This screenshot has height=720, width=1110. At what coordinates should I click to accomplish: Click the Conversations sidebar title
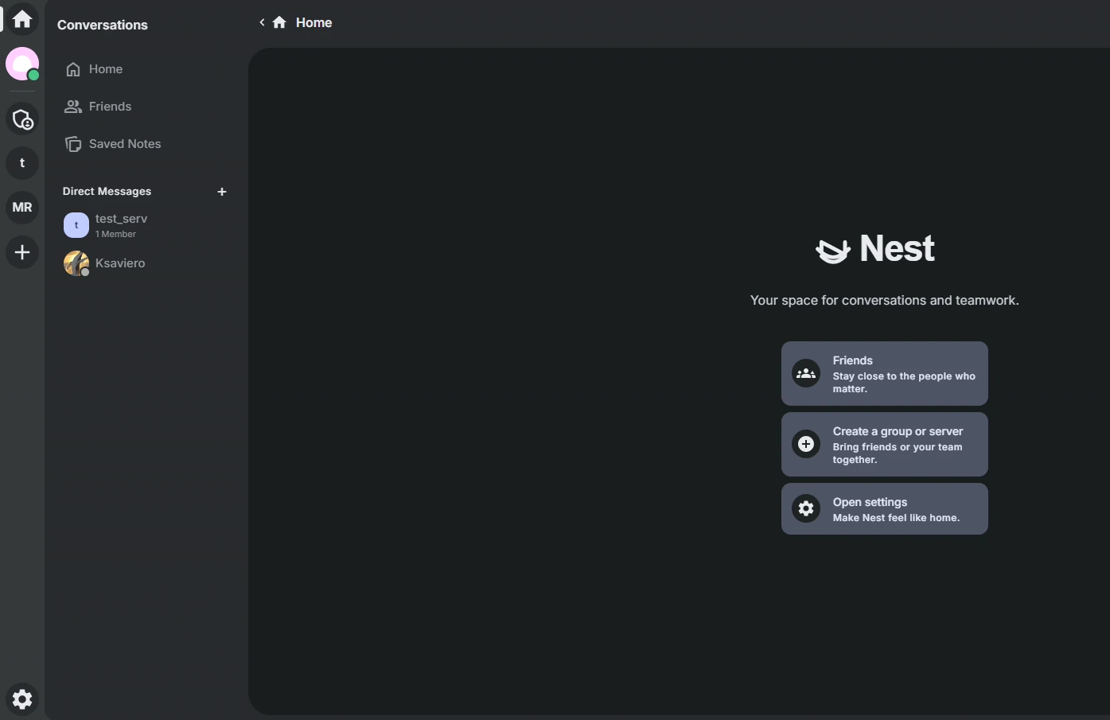(103, 25)
